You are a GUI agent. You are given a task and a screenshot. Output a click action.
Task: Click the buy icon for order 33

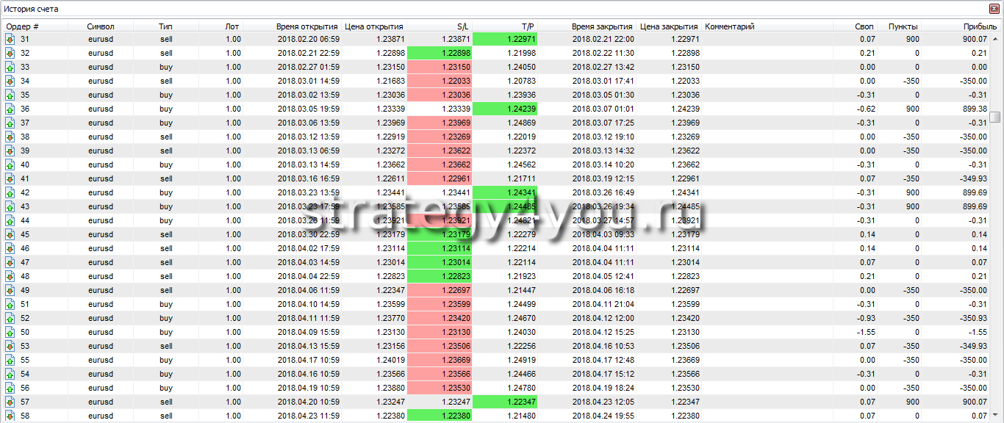[x=10, y=67]
